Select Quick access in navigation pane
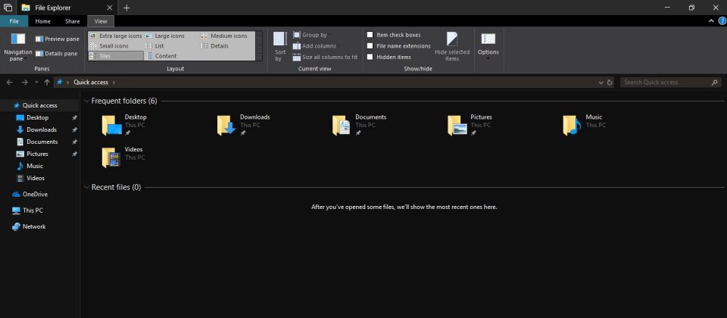727x318 pixels. coord(40,105)
